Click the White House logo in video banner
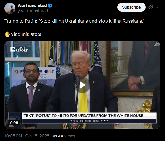Screen dimensions: 165x141 click(x=15, y=118)
